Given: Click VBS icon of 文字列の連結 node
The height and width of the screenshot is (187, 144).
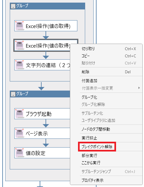Looking at the screenshot, I should click(20, 65).
